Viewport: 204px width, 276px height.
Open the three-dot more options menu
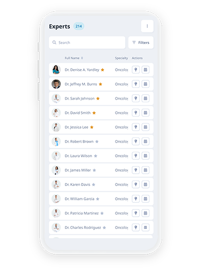coord(147,26)
